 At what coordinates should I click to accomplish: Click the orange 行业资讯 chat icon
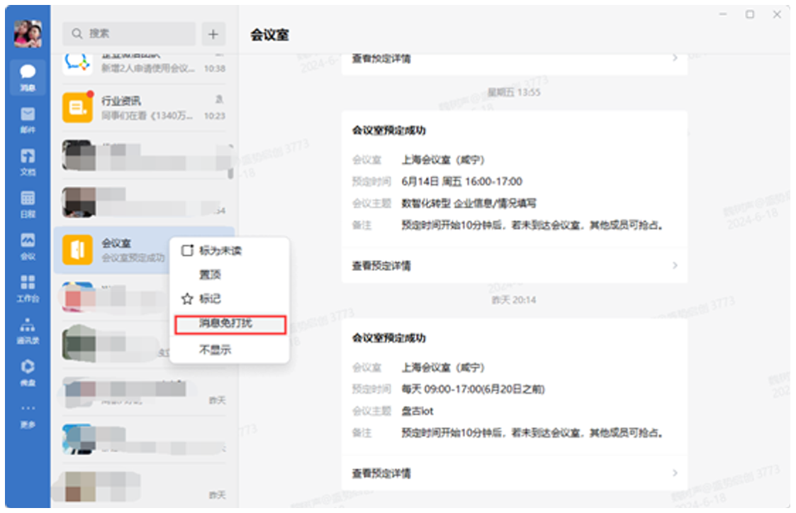click(77, 107)
